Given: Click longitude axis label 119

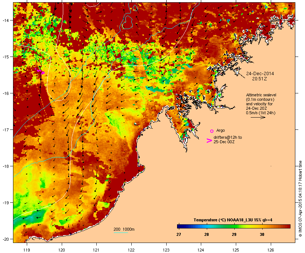Looking at the screenshot, I should pos(27,250).
